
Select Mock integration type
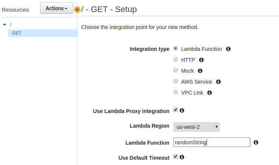[x=176, y=70]
